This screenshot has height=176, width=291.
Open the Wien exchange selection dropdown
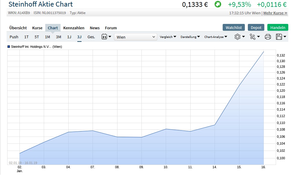point(135,36)
